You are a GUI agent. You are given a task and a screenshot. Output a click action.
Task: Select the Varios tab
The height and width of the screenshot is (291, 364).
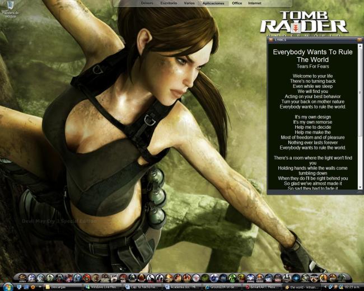(x=189, y=3)
